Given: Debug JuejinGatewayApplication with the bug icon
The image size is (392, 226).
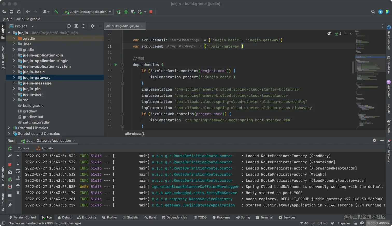Looking at the screenshot, I should (x=126, y=12).
